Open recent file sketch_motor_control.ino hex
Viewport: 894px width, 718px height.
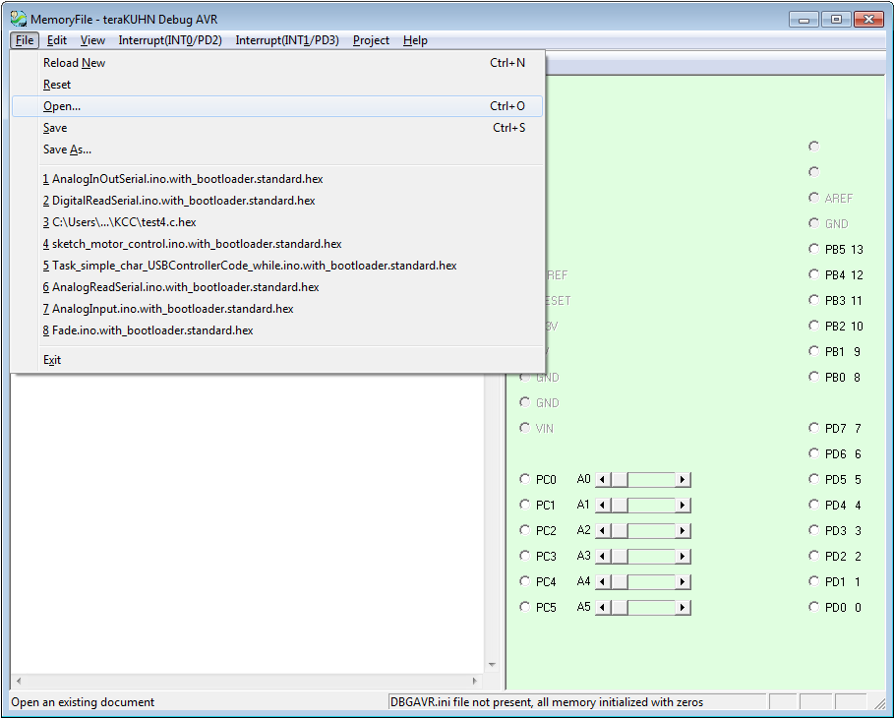[192, 244]
